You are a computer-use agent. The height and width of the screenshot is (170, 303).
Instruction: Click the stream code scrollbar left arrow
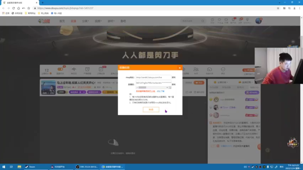(137, 88)
